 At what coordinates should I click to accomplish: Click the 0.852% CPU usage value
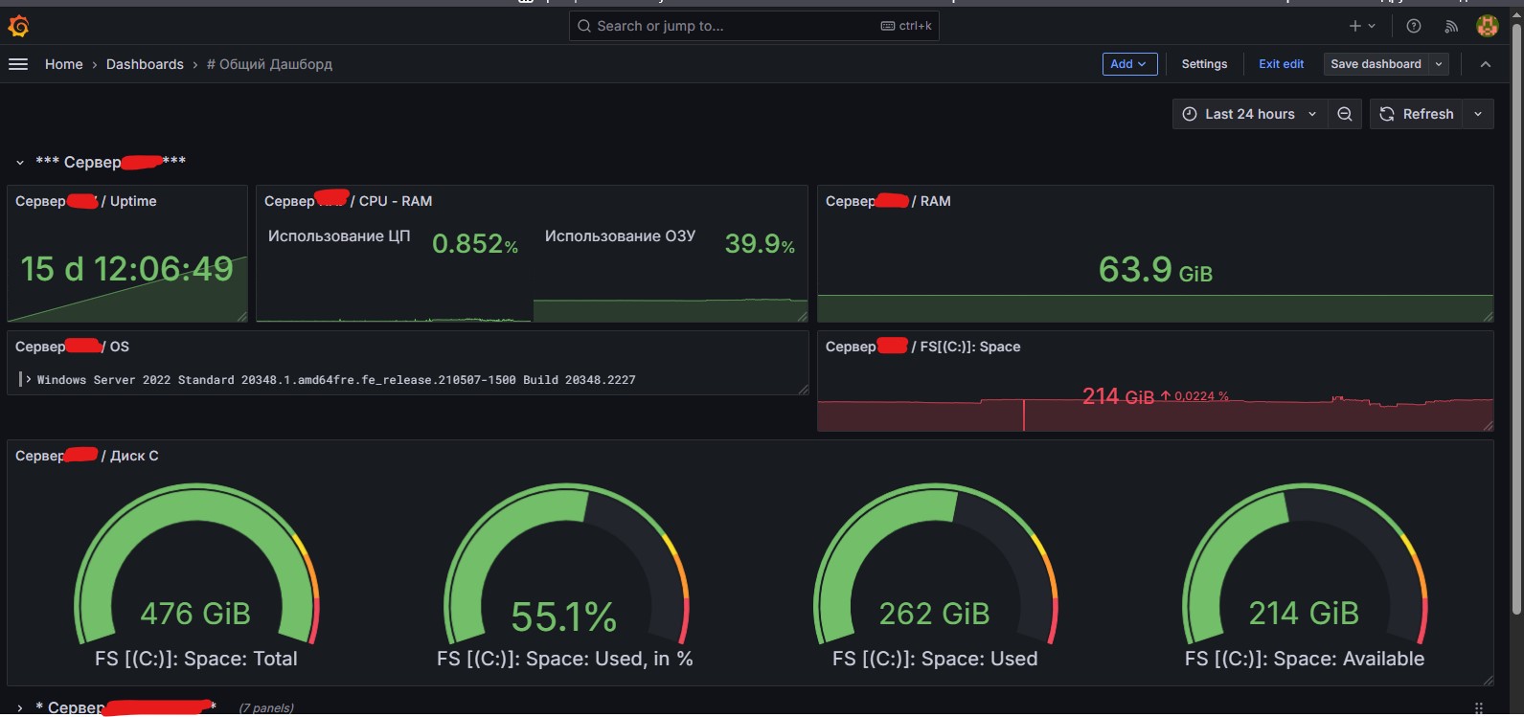pos(475,244)
